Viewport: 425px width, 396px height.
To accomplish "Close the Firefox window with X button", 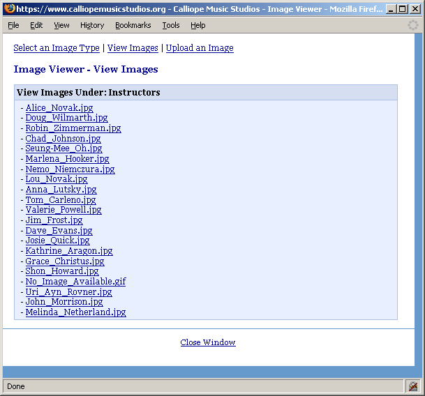I will (415, 9).
